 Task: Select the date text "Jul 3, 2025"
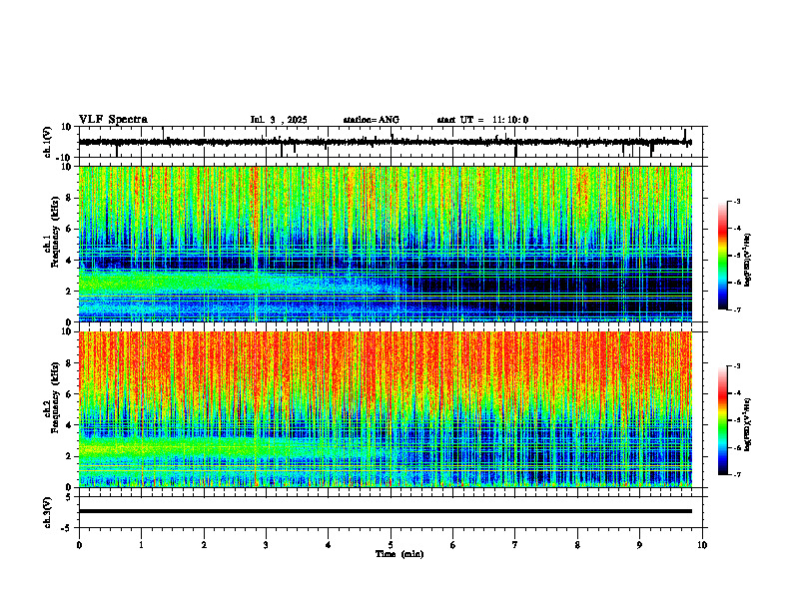pos(279,120)
